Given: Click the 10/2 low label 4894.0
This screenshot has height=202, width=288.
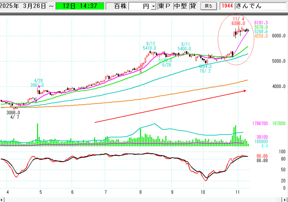Looking at the screenshot, I should pyautogui.click(x=205, y=66).
